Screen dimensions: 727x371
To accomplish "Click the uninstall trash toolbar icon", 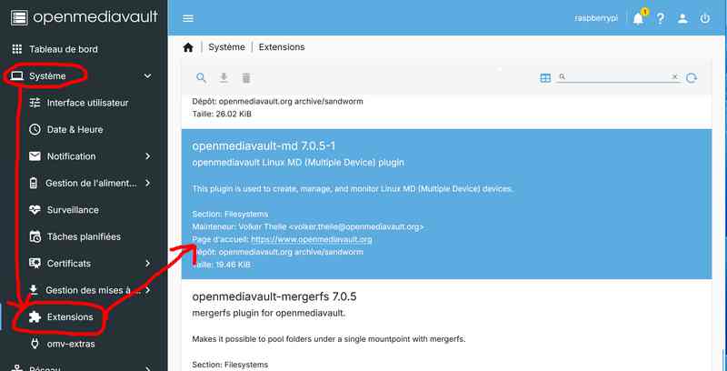I will [x=246, y=78].
